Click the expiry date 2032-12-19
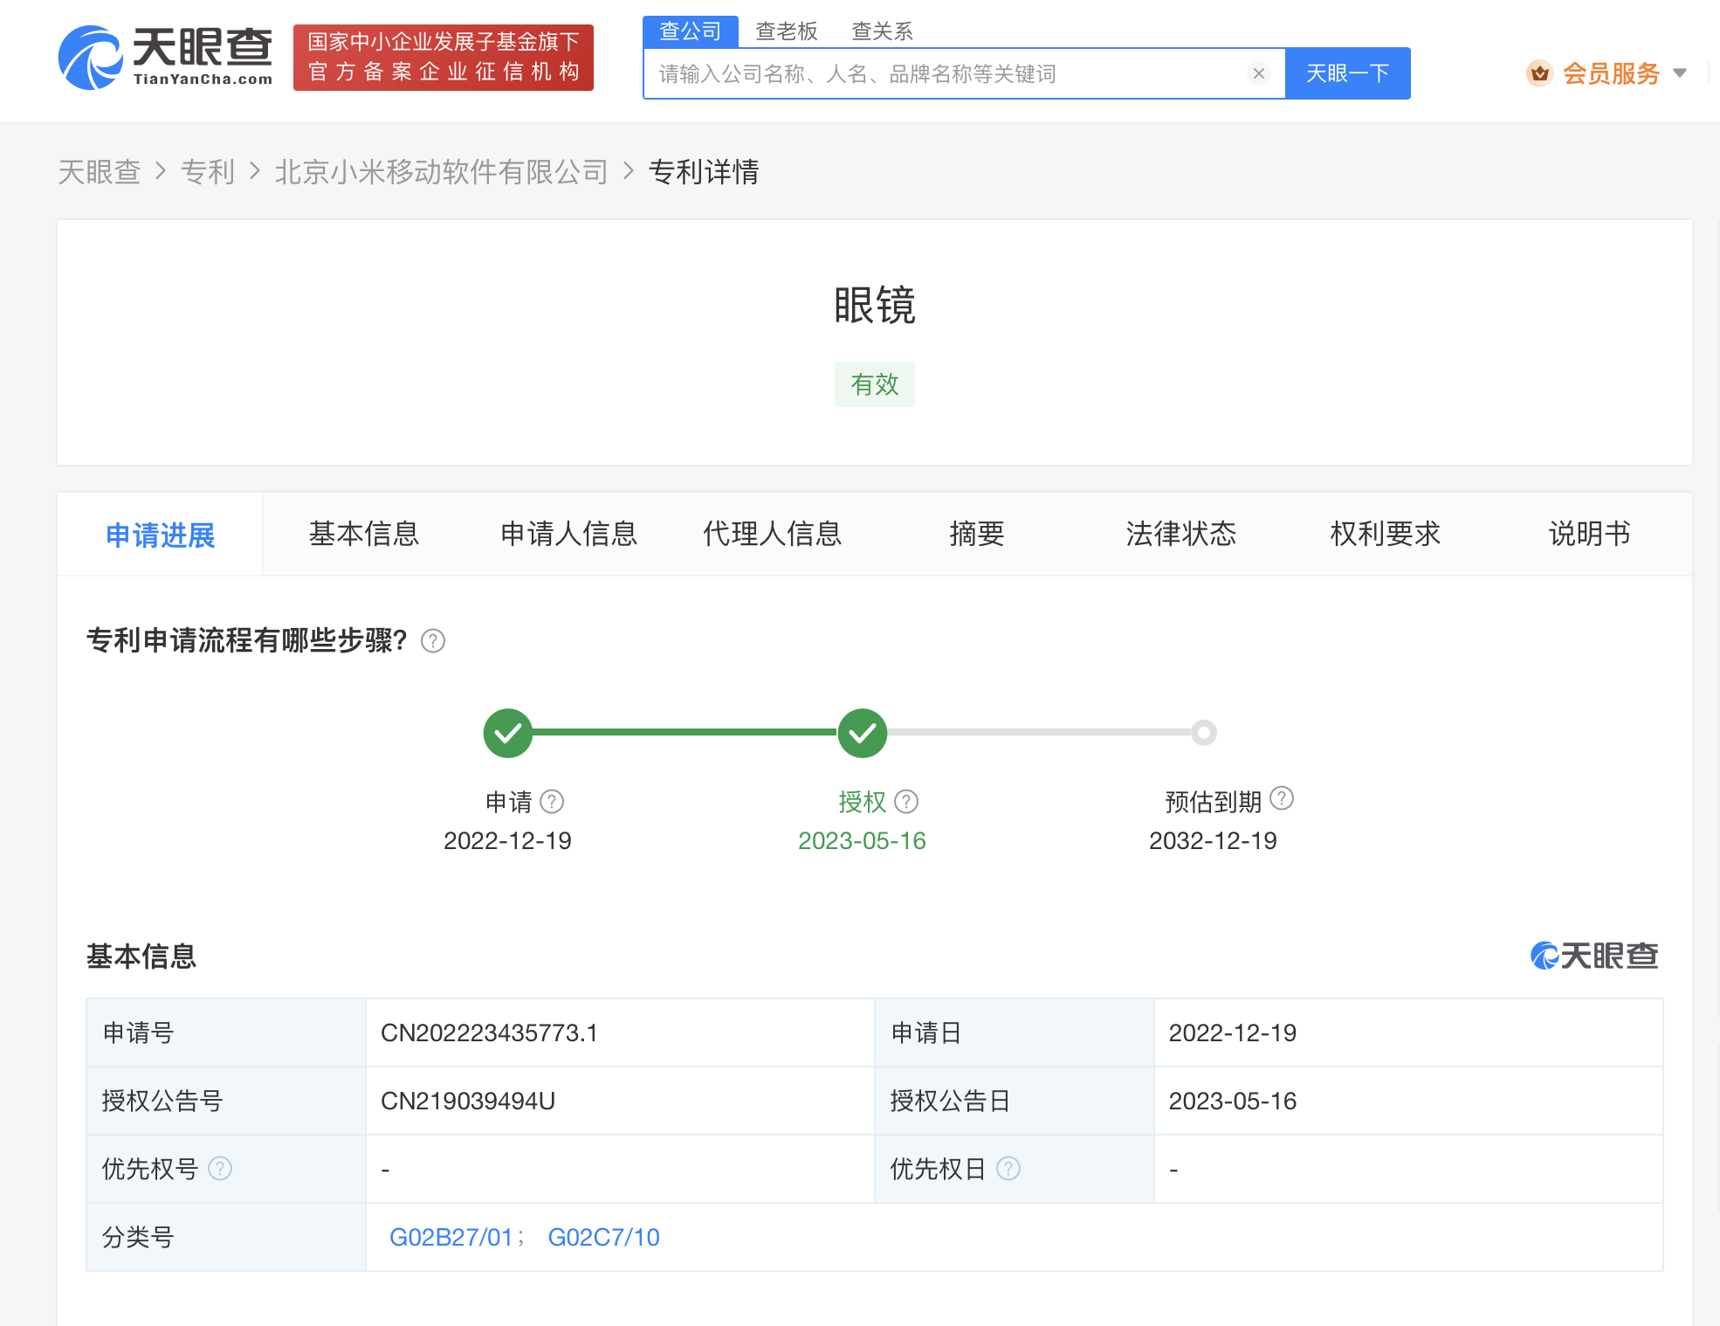The width and height of the screenshot is (1720, 1326). [x=1213, y=840]
